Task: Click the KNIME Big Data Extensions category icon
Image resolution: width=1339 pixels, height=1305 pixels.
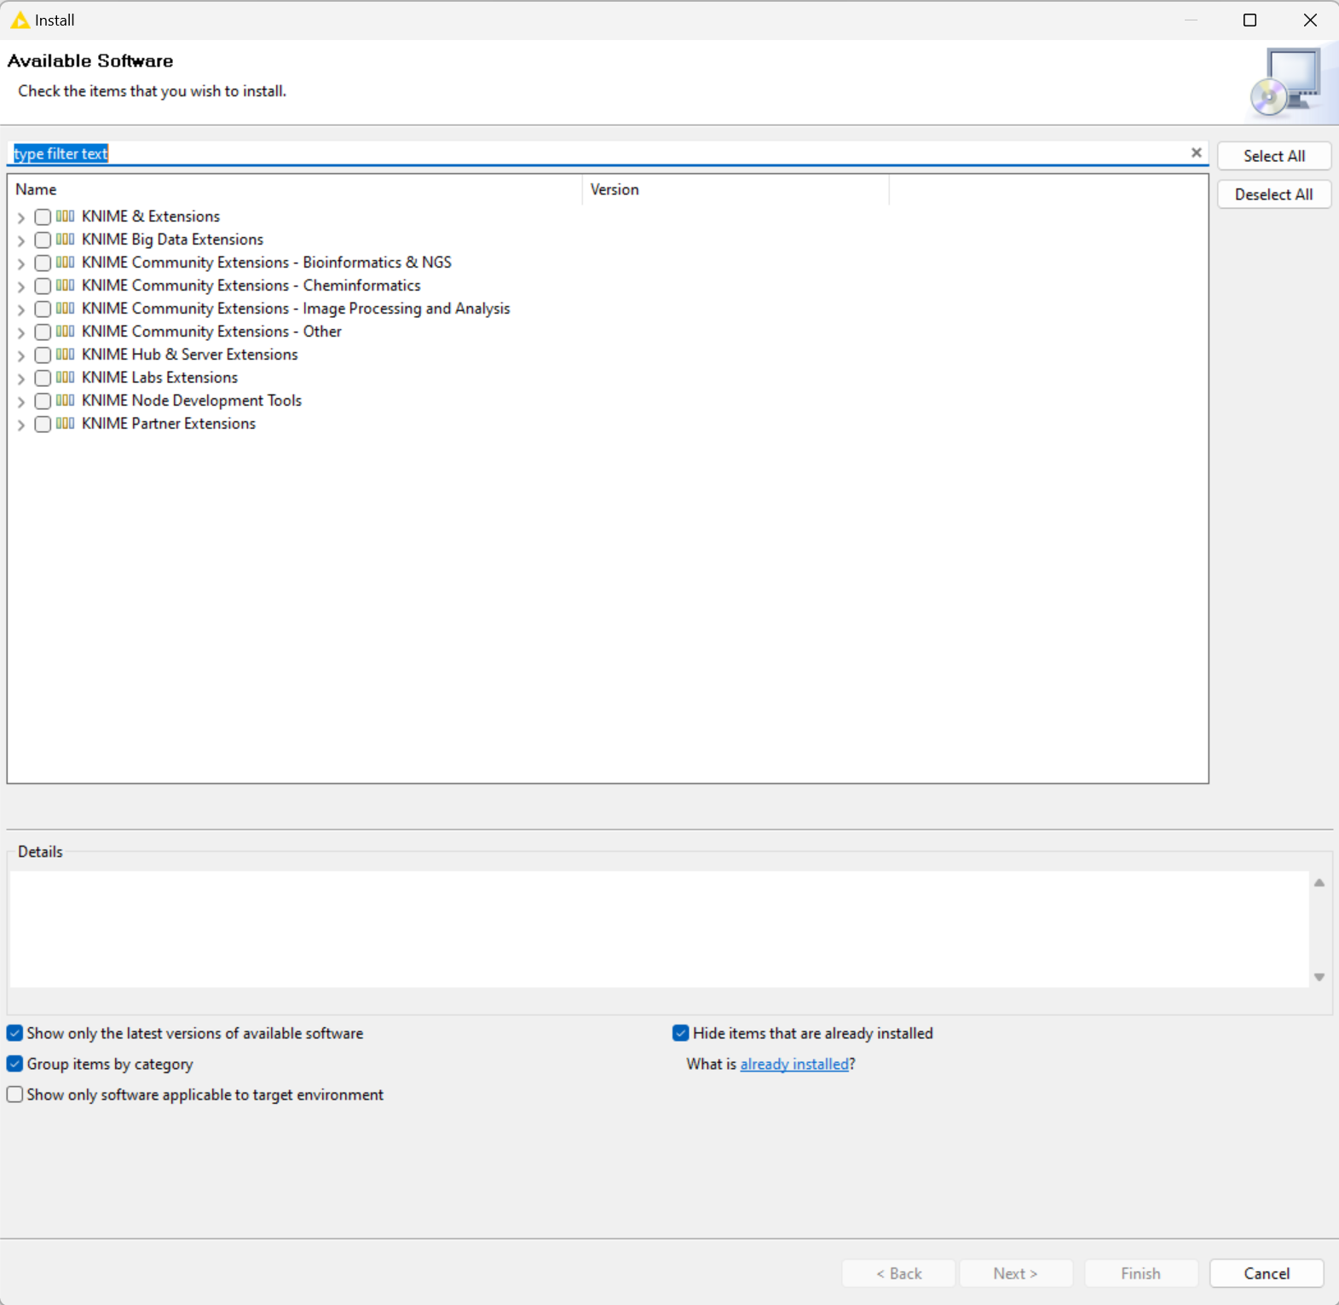Action: click(x=65, y=240)
